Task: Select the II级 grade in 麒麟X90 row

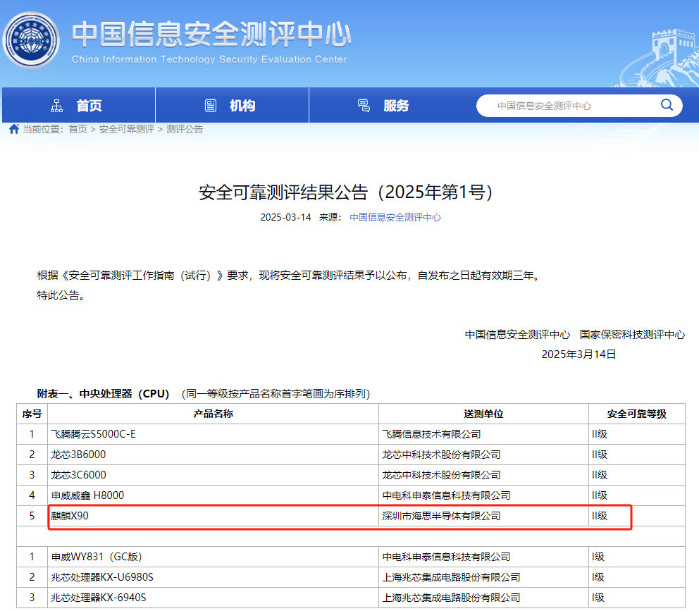Action: 600,516
